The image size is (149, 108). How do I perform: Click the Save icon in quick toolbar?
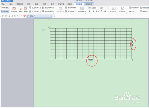click(x=3, y=16)
